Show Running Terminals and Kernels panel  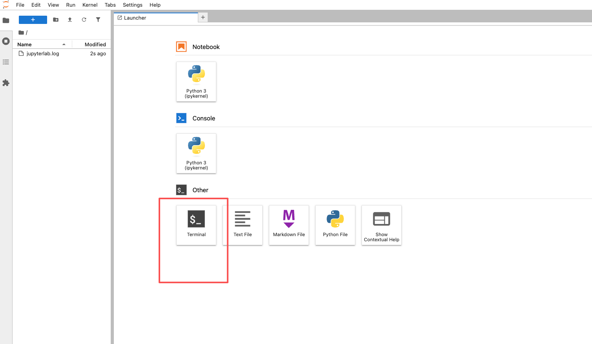click(6, 41)
